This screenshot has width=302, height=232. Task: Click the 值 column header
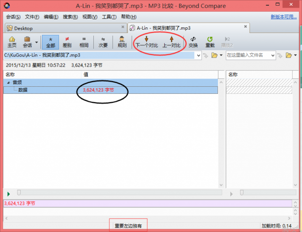point(150,75)
